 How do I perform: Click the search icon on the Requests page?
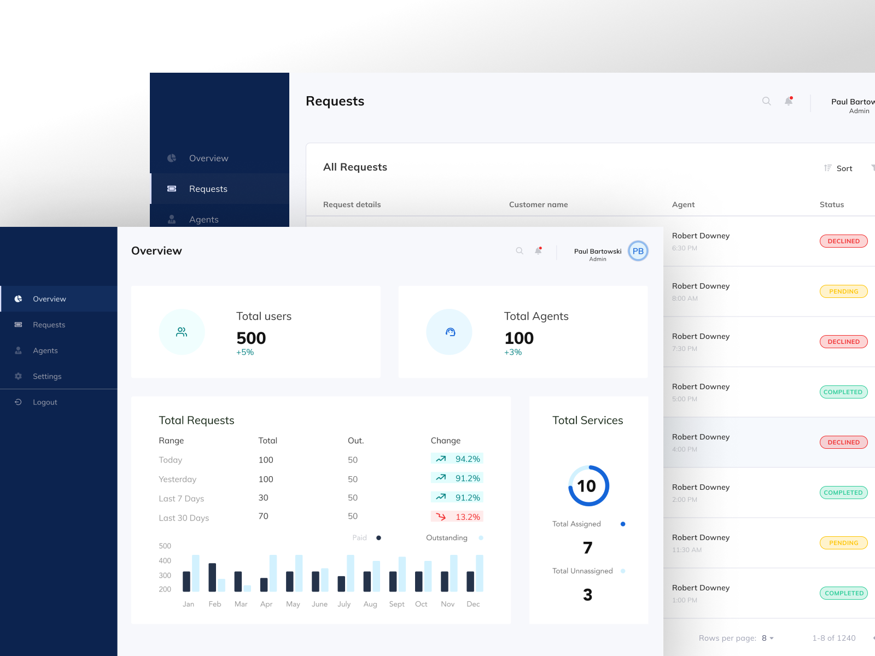(766, 101)
